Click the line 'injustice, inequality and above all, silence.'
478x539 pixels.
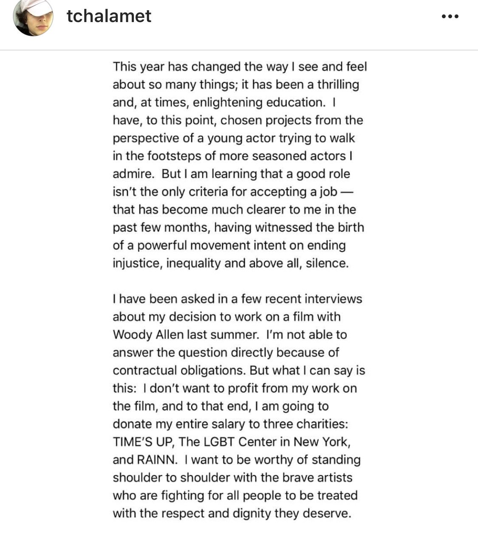[231, 264]
